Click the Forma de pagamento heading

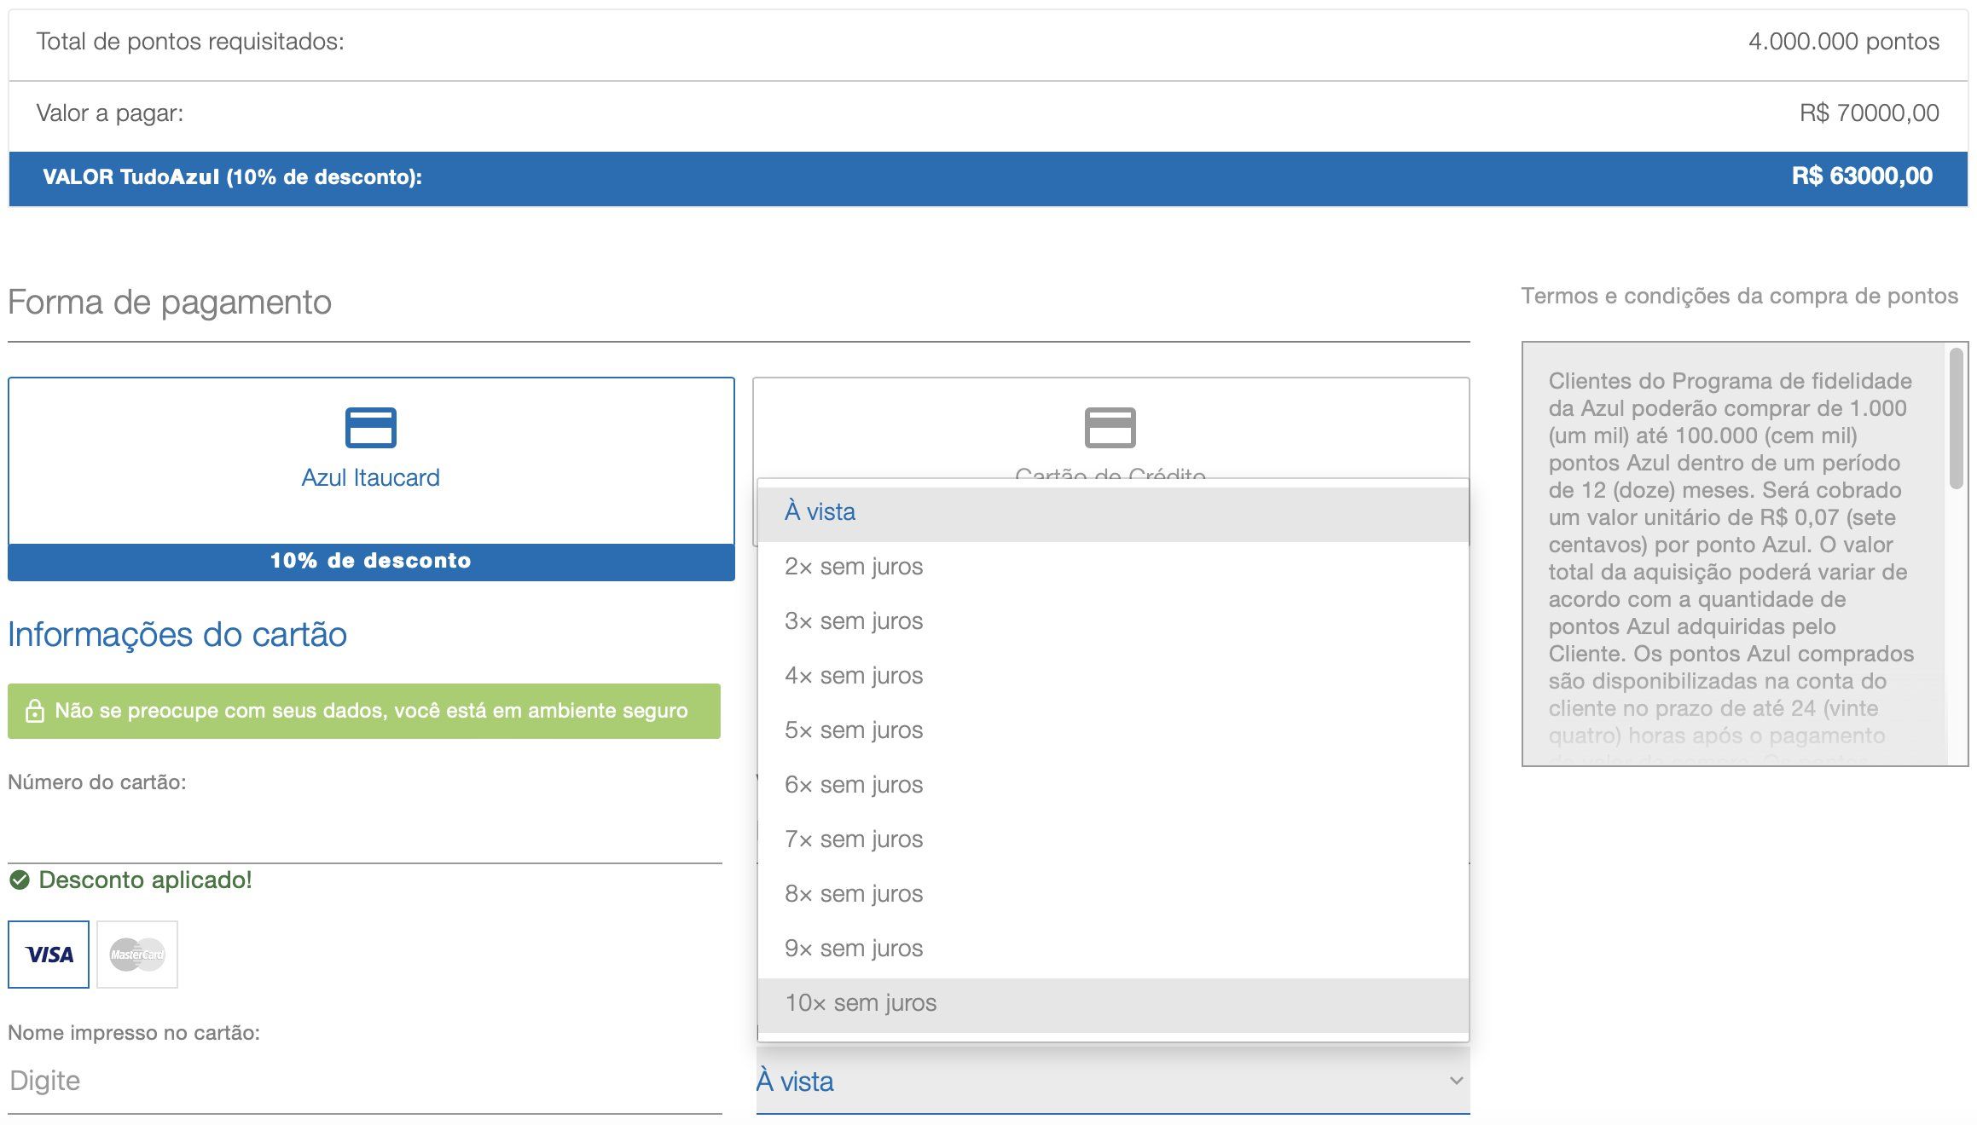pyautogui.click(x=170, y=302)
